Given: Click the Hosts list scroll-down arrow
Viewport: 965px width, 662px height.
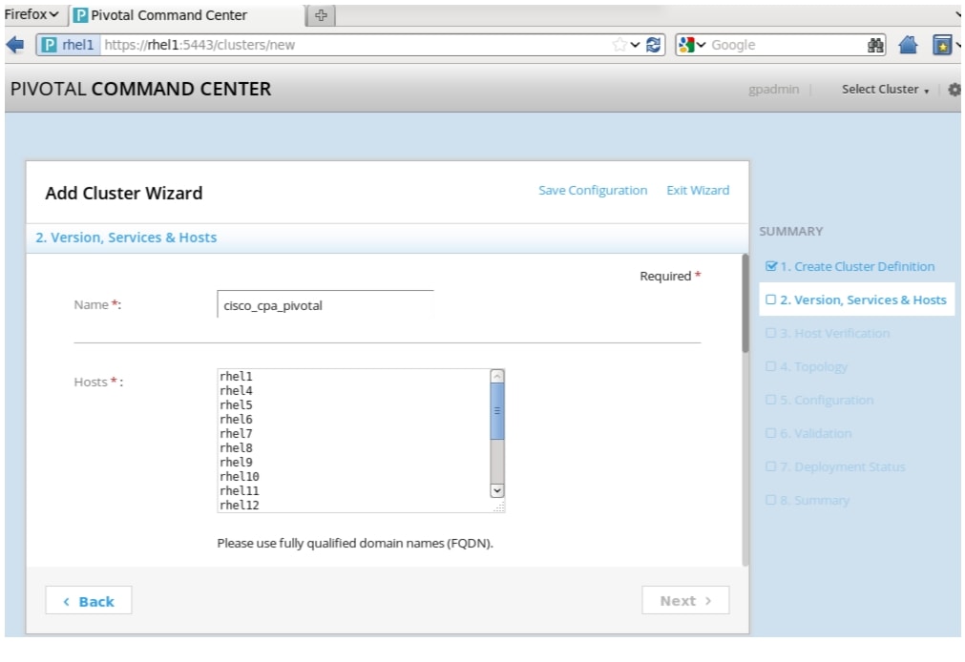Looking at the screenshot, I should pyautogui.click(x=497, y=490).
